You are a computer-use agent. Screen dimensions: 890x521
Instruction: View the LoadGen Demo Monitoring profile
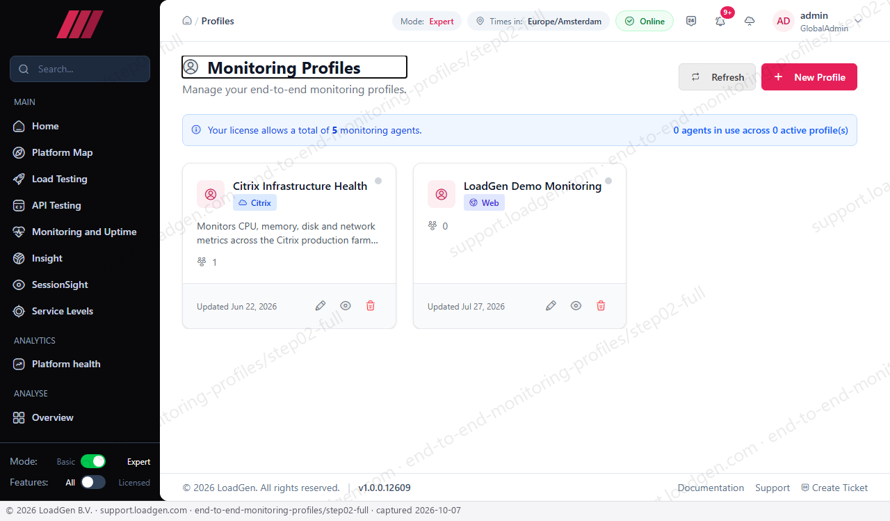click(x=576, y=305)
